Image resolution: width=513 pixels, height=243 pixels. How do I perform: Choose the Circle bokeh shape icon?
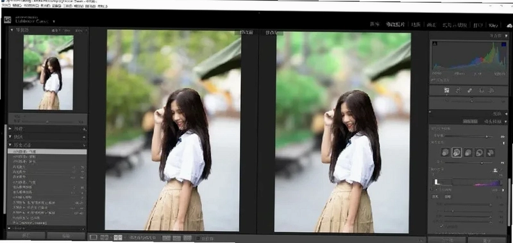point(445,152)
